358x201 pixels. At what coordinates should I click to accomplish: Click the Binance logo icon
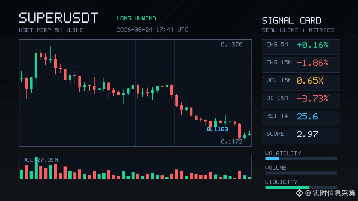click(300, 193)
